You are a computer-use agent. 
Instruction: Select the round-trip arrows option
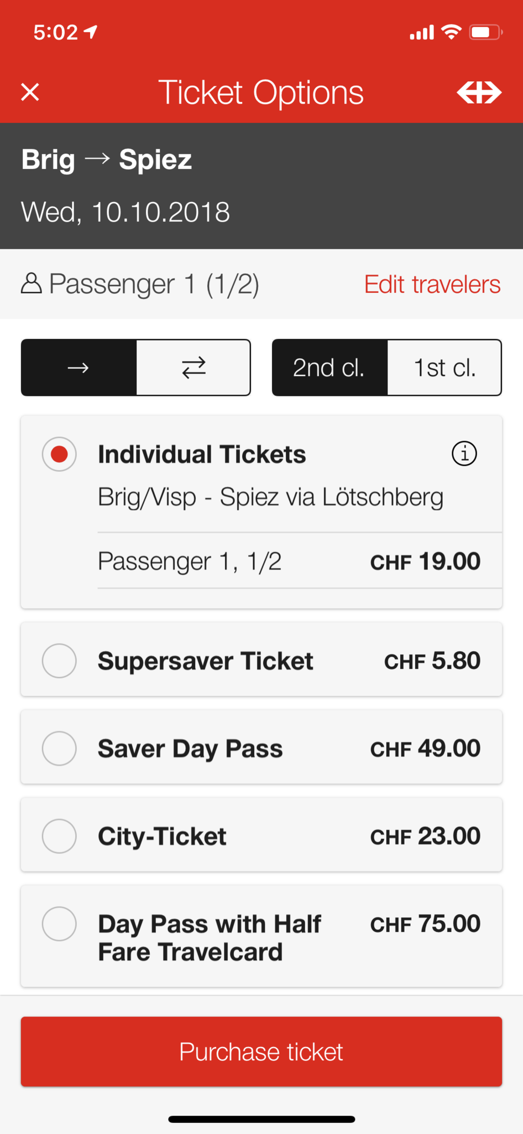point(193,368)
